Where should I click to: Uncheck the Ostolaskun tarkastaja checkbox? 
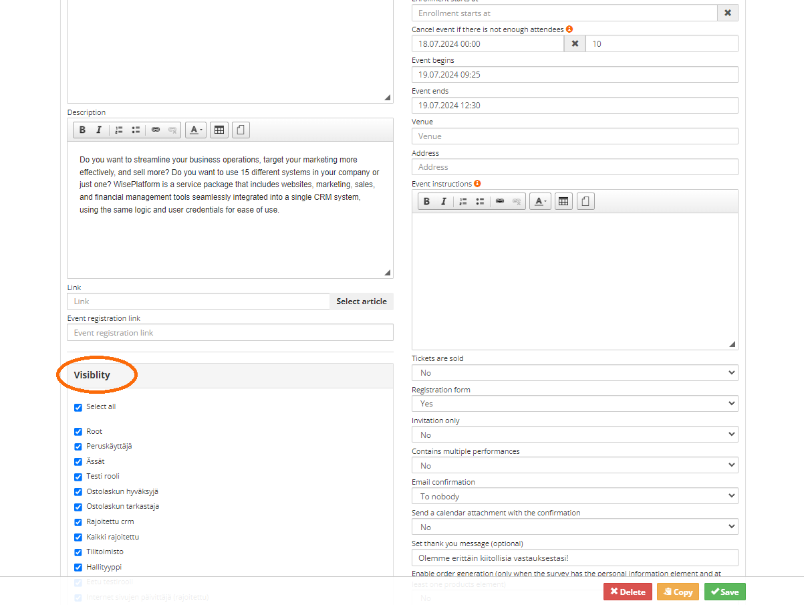click(78, 507)
